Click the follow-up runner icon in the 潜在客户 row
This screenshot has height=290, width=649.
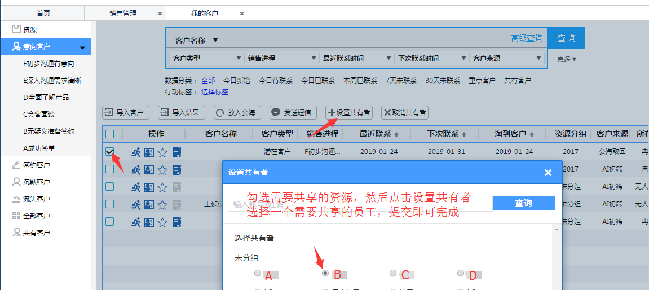pyautogui.click(x=136, y=152)
